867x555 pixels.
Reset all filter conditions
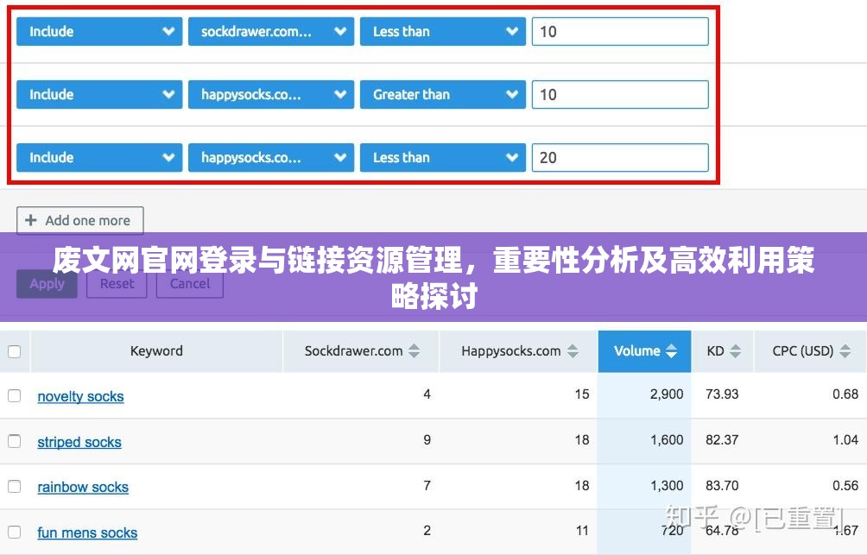pyautogui.click(x=117, y=283)
